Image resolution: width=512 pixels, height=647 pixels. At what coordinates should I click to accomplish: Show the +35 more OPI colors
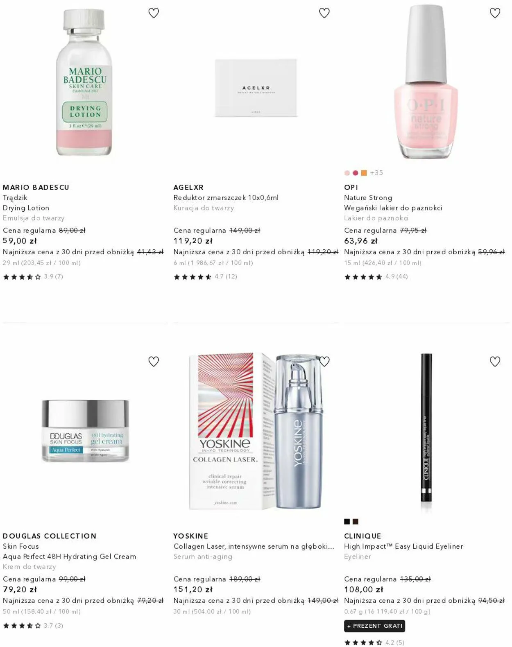[x=376, y=173]
